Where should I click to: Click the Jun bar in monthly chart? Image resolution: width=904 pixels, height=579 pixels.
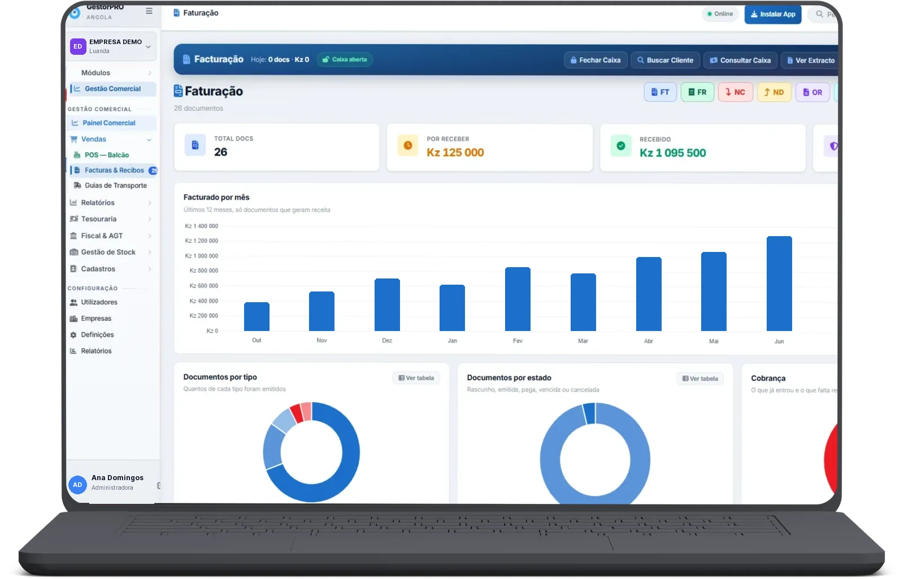click(779, 284)
